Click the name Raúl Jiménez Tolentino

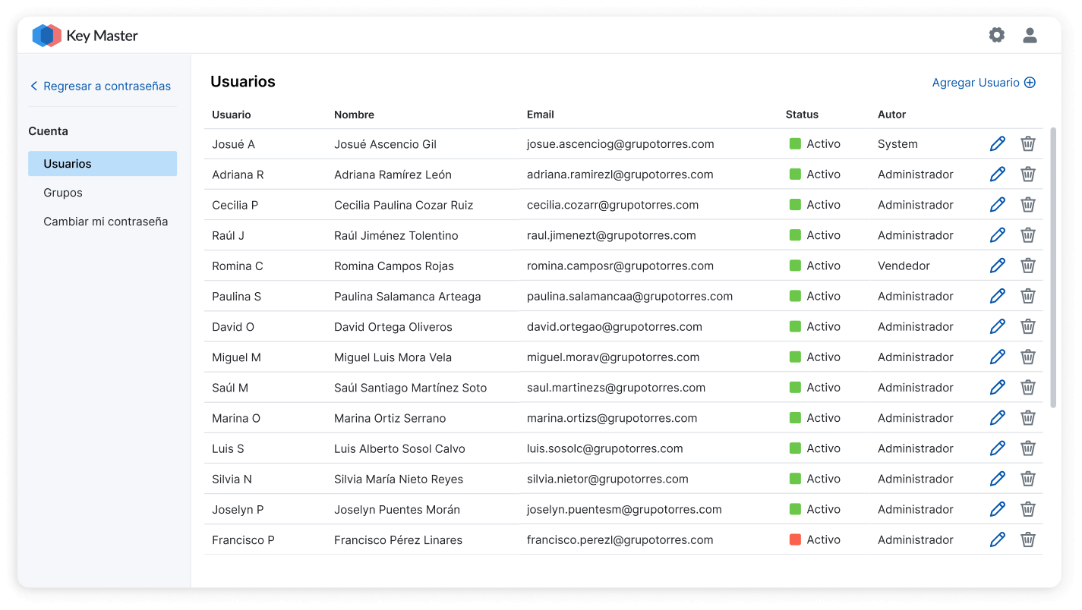(396, 235)
